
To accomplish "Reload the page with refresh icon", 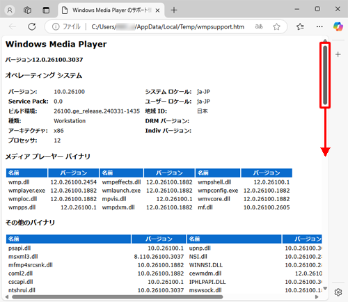I will [32, 26].
